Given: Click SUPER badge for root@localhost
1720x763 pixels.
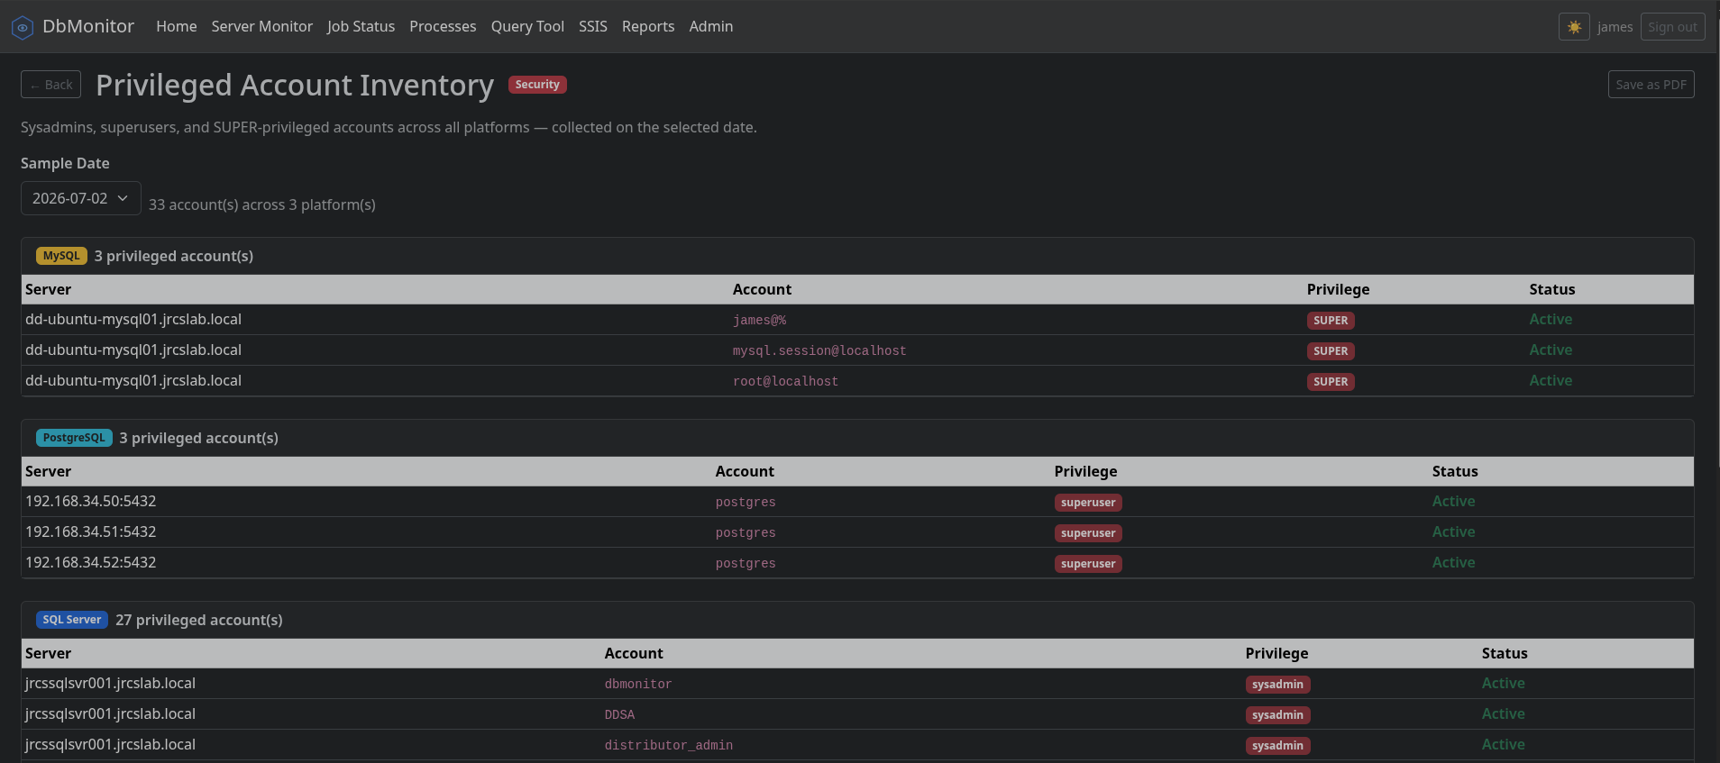Looking at the screenshot, I should 1331,382.
